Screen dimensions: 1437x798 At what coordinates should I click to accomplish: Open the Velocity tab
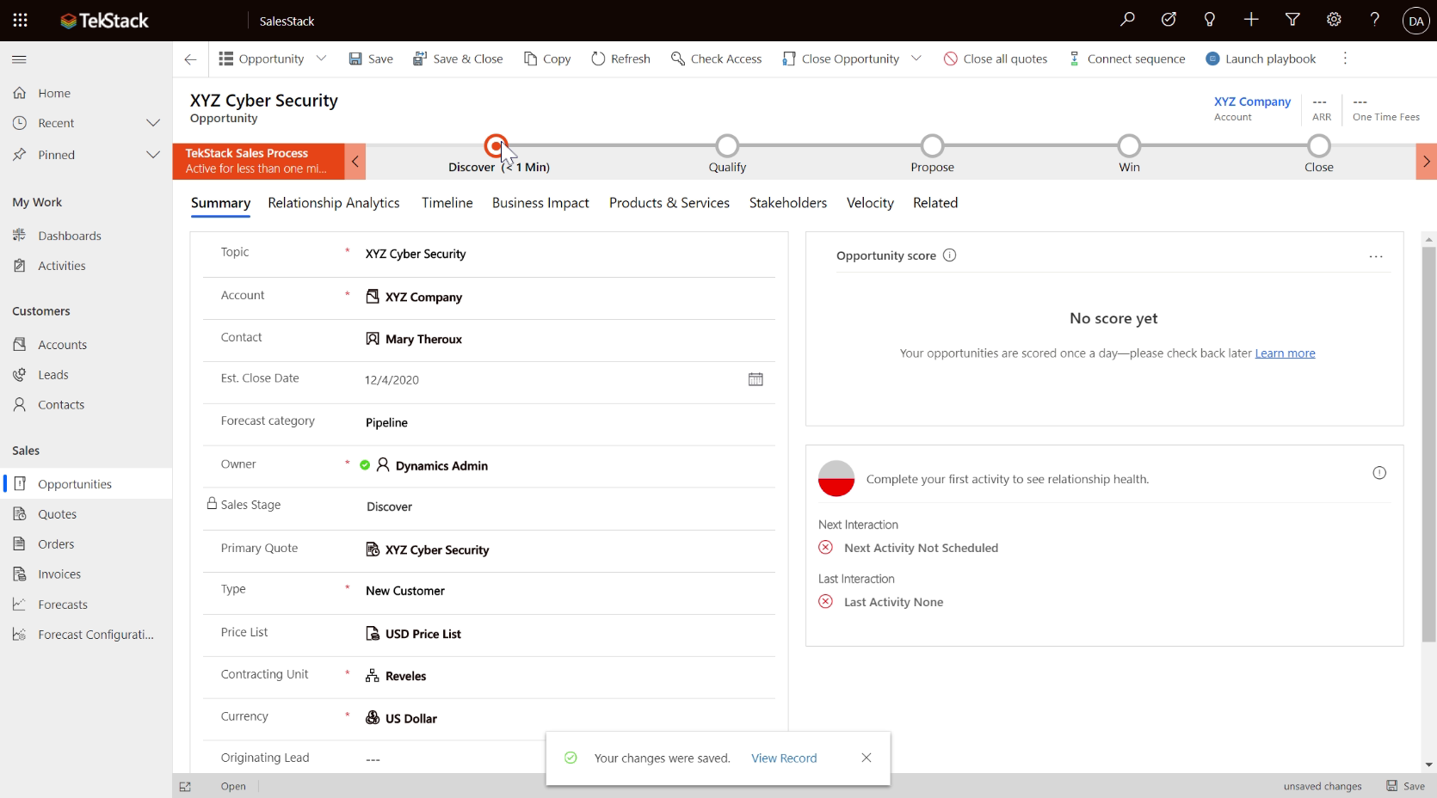870,203
